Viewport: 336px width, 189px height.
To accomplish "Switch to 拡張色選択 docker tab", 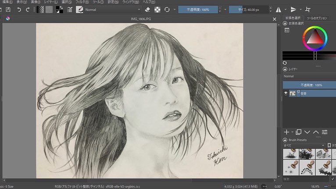I will (x=293, y=18).
